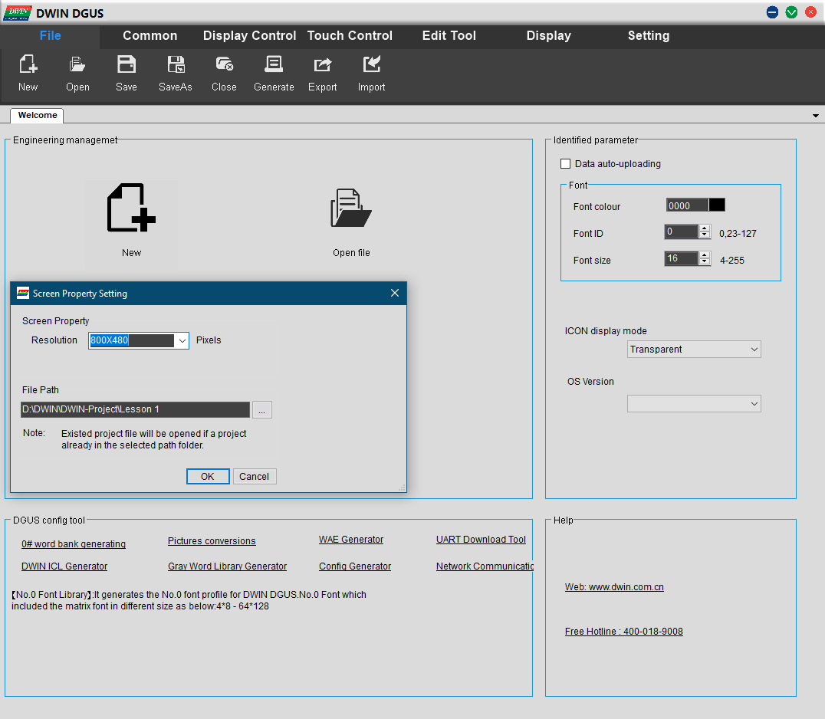Click OK in the Screen Property dialog

(x=208, y=476)
